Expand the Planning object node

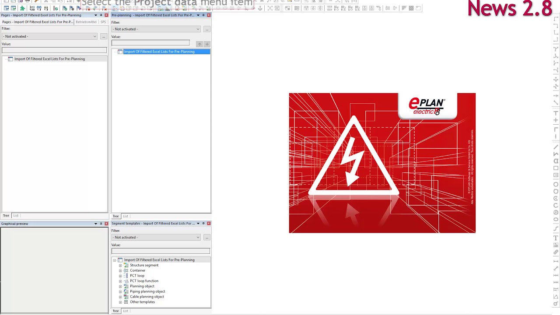click(x=120, y=286)
